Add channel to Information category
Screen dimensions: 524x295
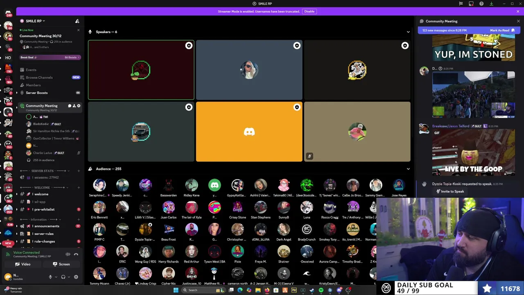coord(79,219)
